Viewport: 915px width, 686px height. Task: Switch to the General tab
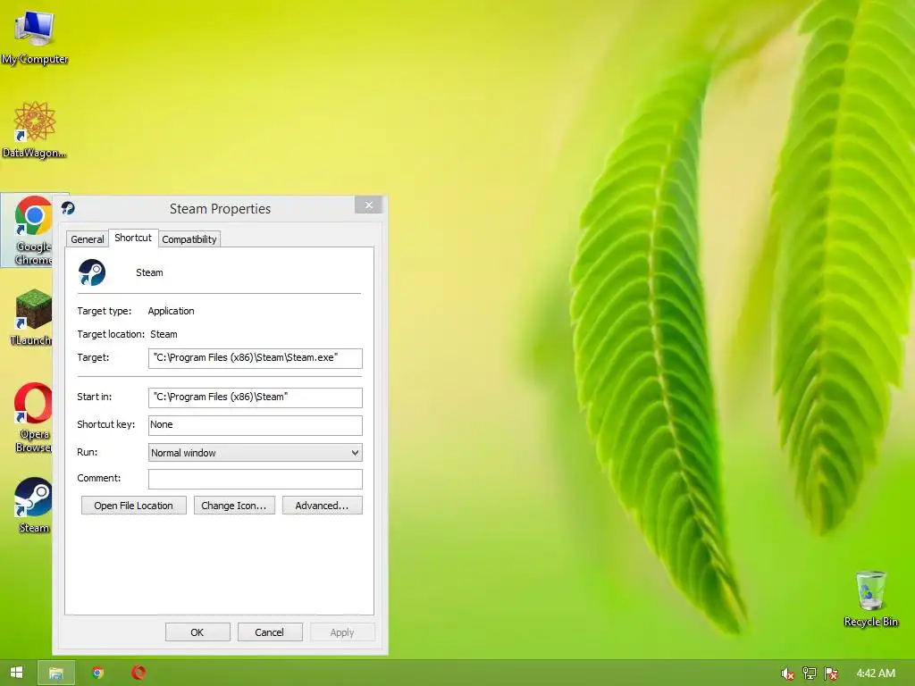[88, 239]
